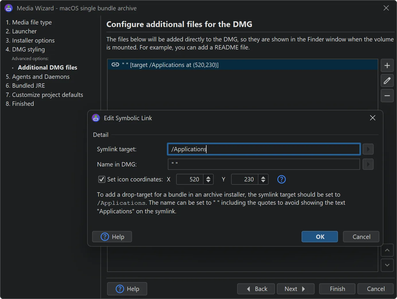The image size is (397, 299).
Task: Cancel the Edit Symbolic Link dialog
Action: pyautogui.click(x=361, y=237)
